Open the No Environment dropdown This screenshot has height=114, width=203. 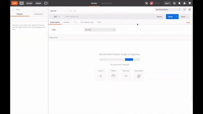[168, 9]
